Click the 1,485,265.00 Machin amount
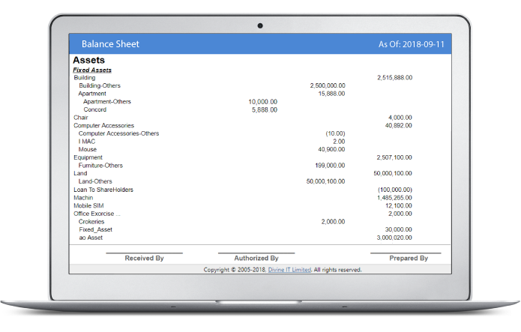This screenshot has width=521, height=332. 394,197
